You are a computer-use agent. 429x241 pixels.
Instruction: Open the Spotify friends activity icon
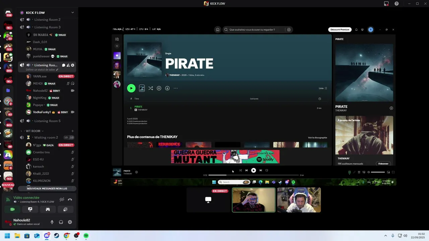362,29
